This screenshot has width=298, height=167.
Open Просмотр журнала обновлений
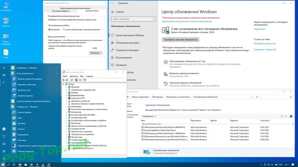tap(185, 83)
